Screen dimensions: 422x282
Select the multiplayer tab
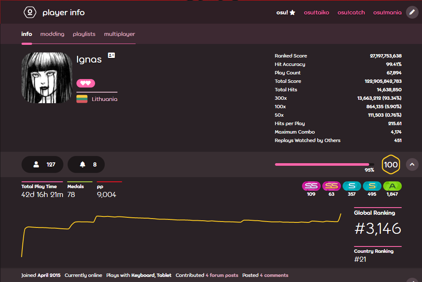coord(120,34)
